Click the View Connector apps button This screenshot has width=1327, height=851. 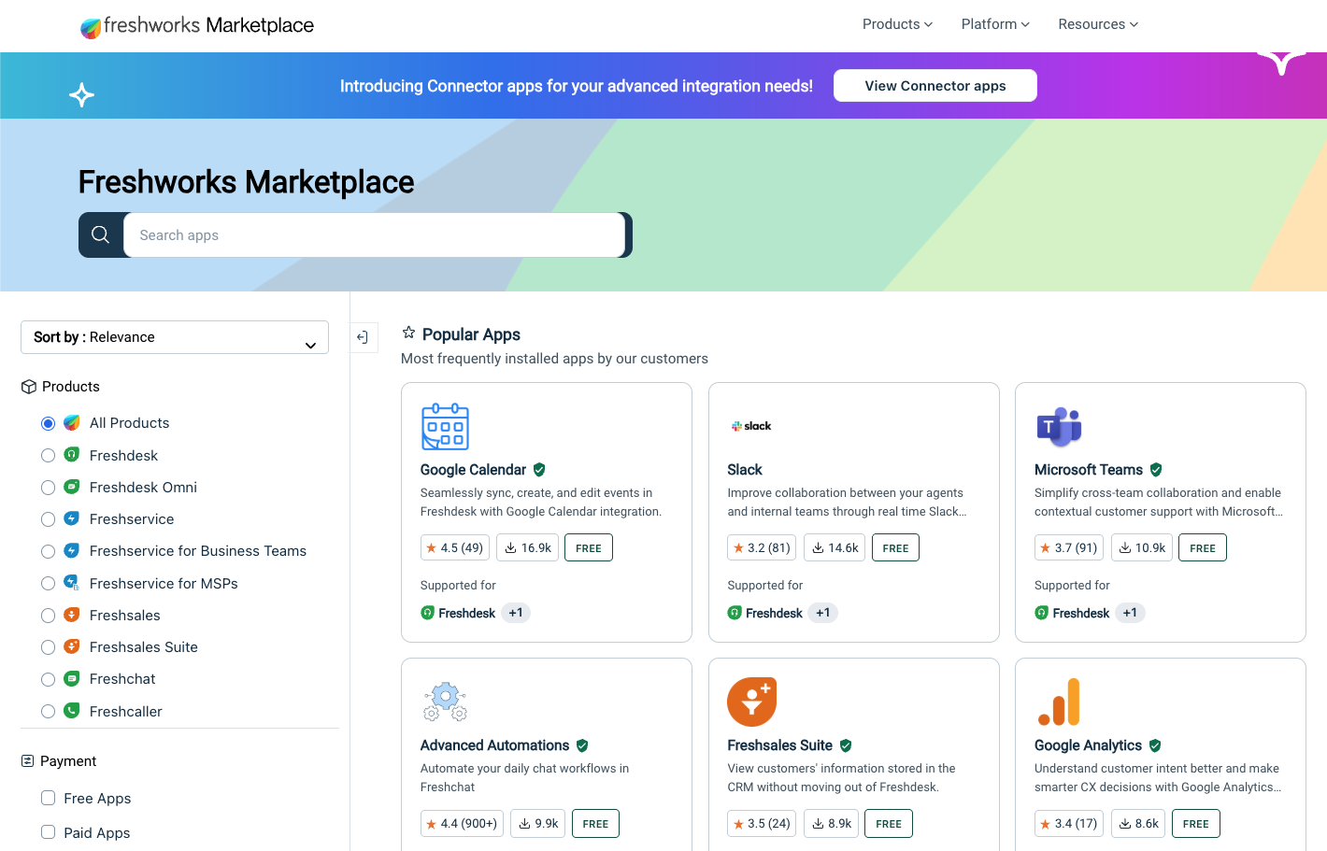click(x=935, y=85)
